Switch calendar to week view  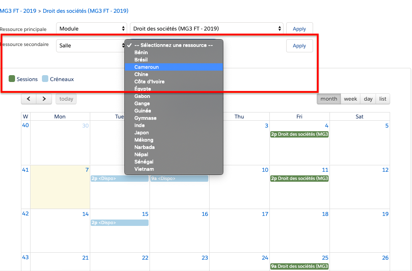click(350, 99)
